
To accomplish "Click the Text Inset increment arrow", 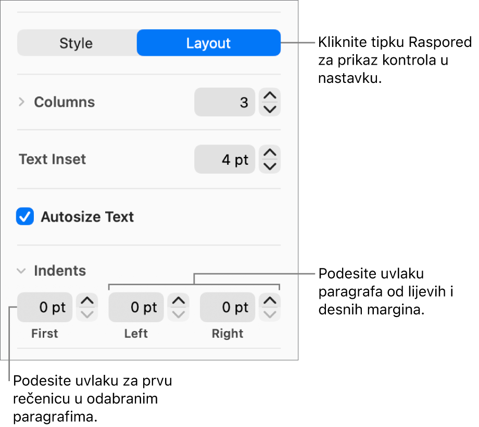I will click(x=270, y=153).
